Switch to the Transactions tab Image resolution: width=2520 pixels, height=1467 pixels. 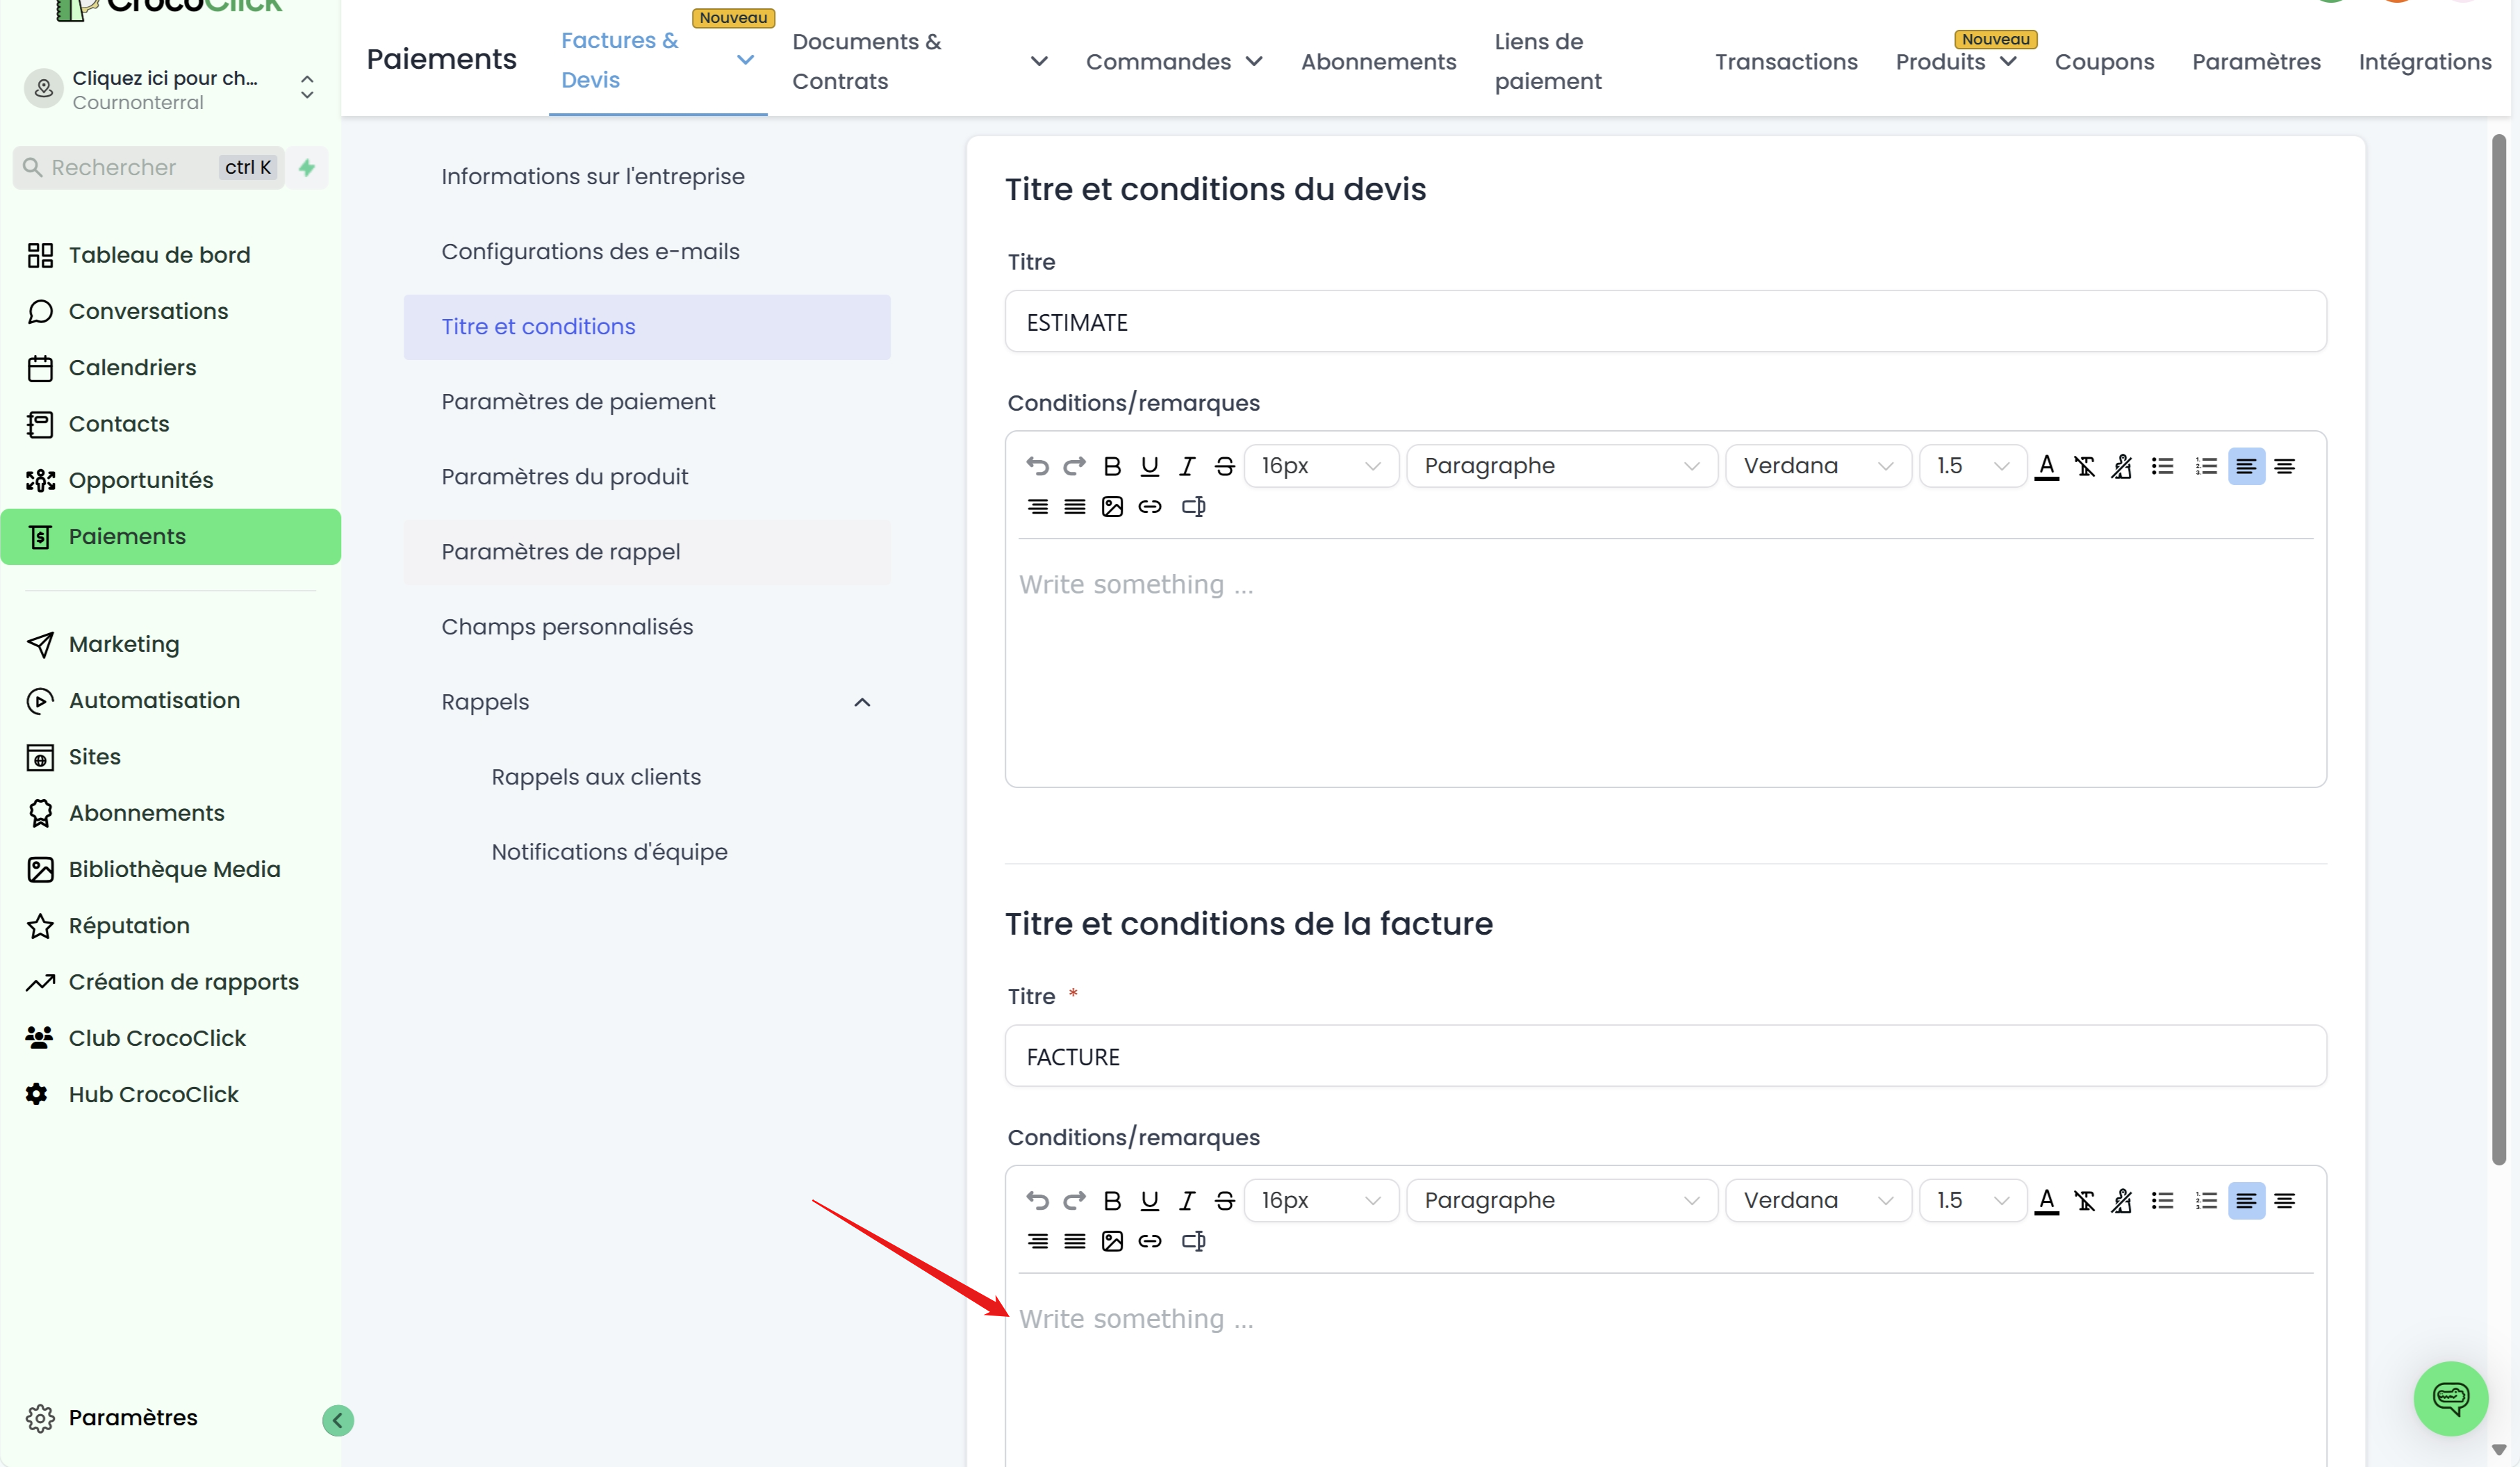pyautogui.click(x=1786, y=61)
